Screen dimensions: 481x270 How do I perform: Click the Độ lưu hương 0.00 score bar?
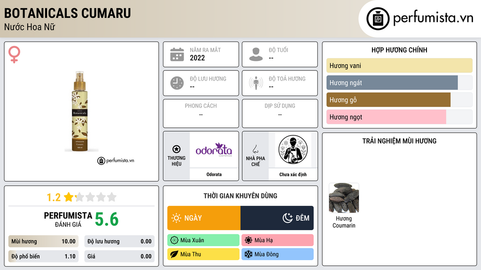point(119,241)
